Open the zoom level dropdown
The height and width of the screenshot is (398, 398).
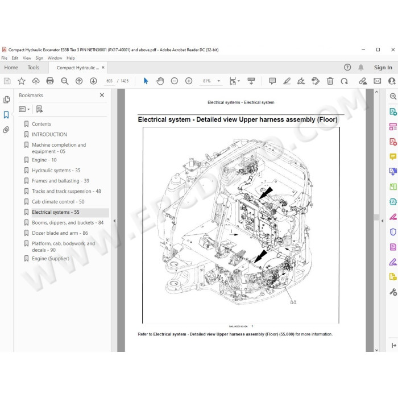(218, 81)
